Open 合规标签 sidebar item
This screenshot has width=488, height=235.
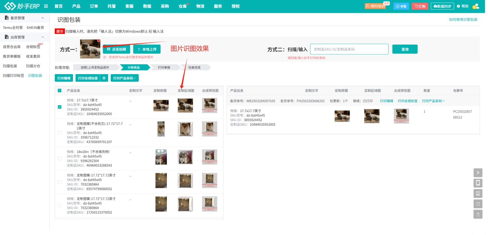(33, 47)
